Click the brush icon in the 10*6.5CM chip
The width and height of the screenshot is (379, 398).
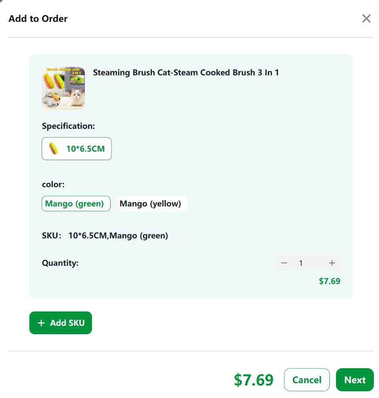click(53, 149)
